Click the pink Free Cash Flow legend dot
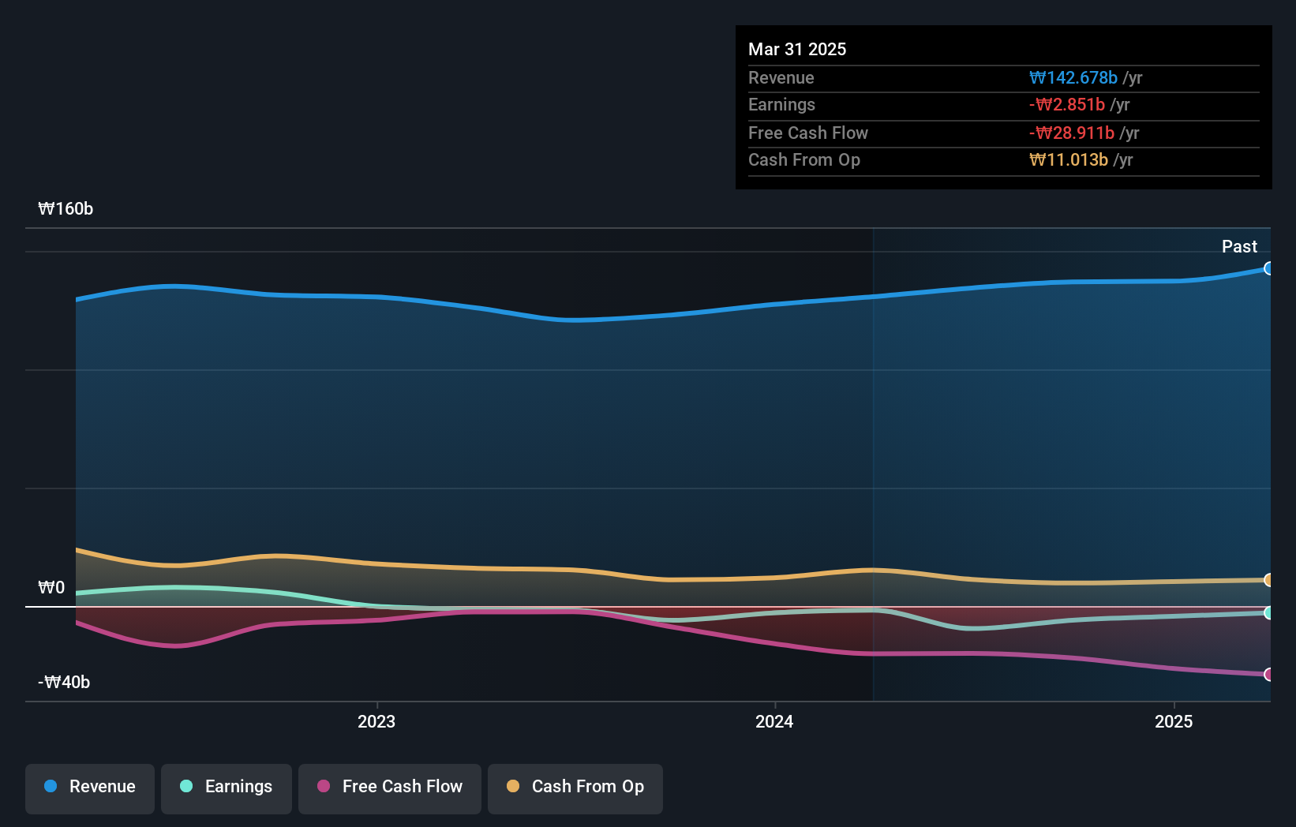 pos(324,786)
